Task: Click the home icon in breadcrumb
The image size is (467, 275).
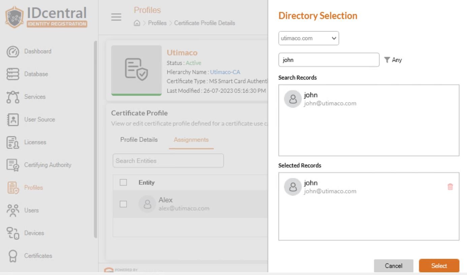Action: pos(137,23)
